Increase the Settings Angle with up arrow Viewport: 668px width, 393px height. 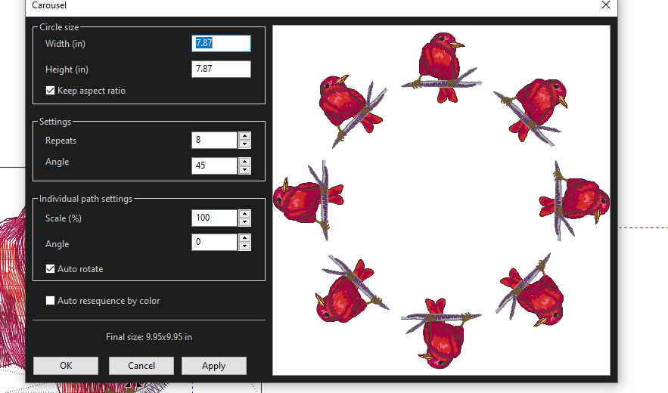pos(244,162)
